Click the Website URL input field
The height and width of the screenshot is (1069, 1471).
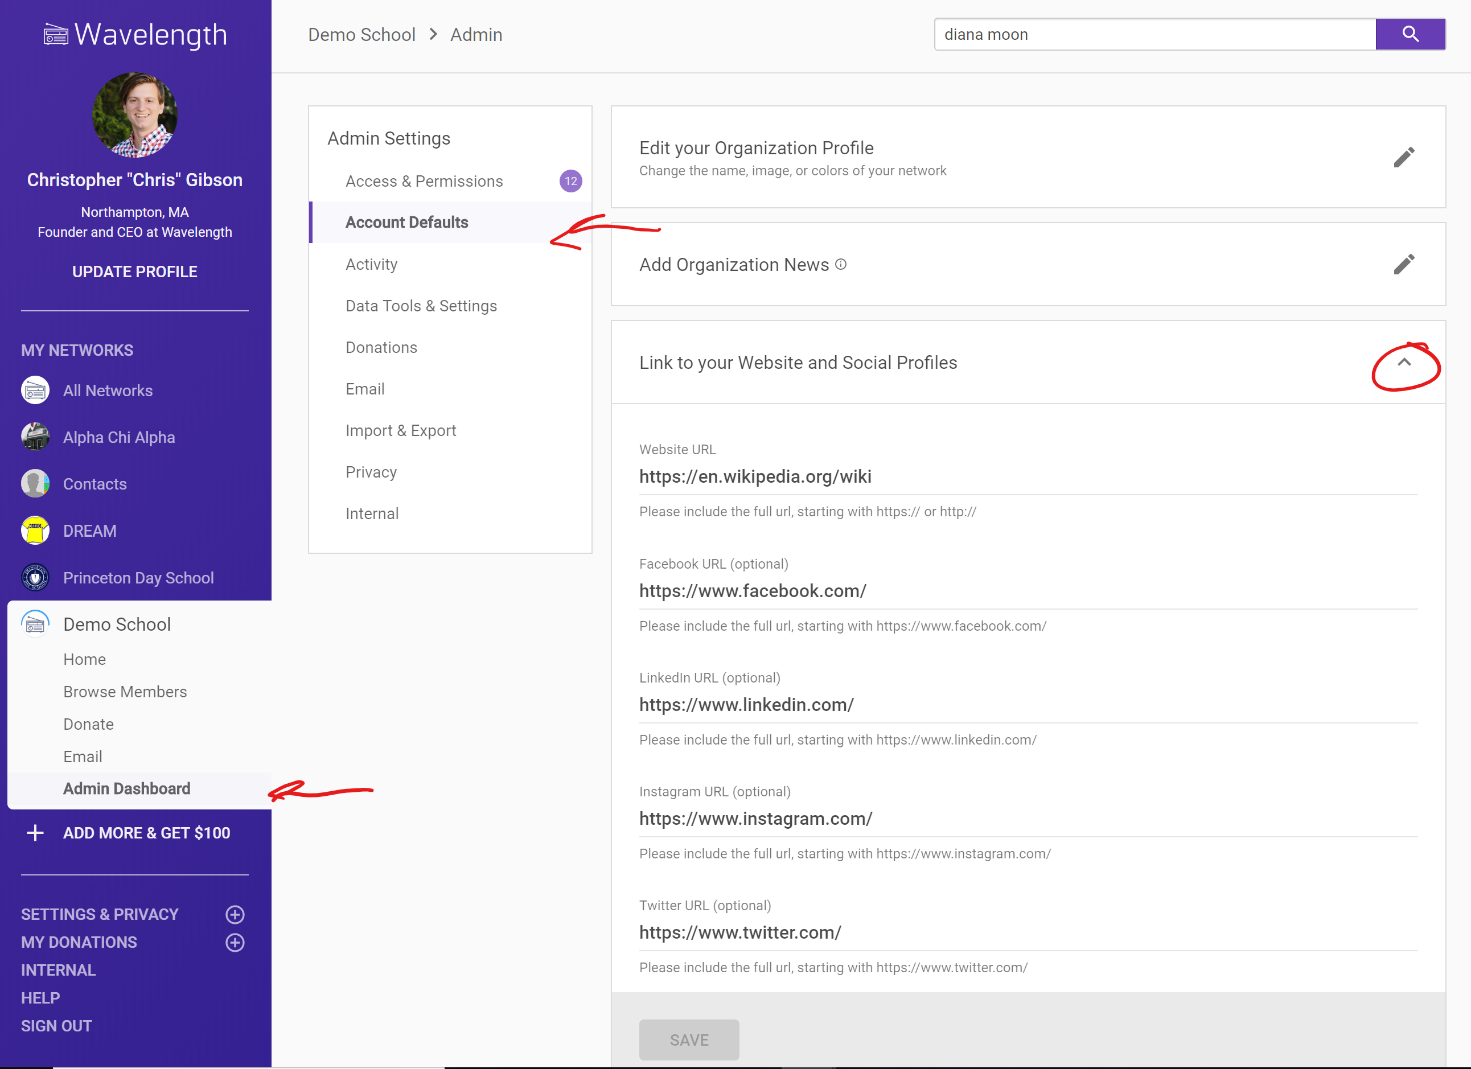pos(1028,477)
